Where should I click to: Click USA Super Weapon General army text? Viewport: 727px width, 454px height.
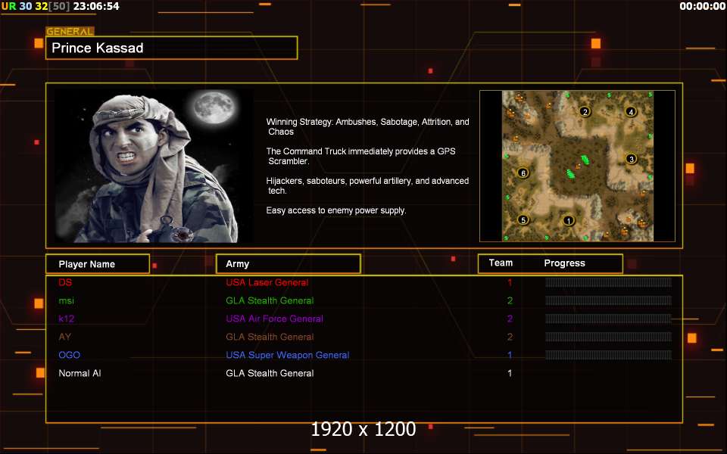coord(288,356)
